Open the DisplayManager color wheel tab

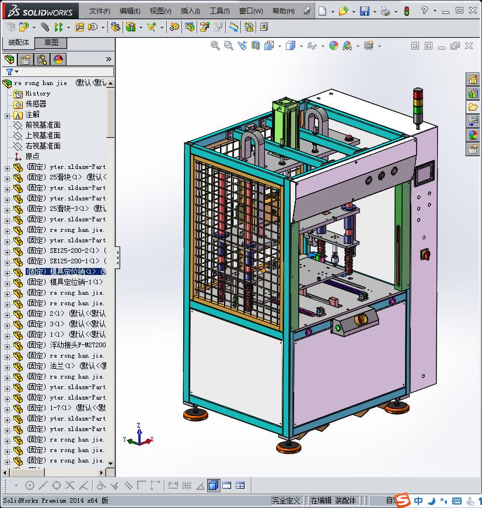click(x=58, y=59)
